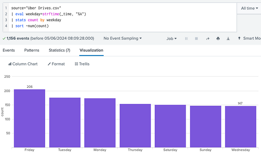Click the count y-axis title

2,112
